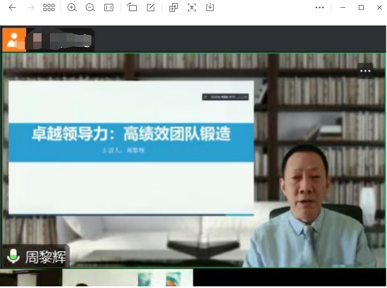This screenshot has height=288, width=387.
Task: Open the thumbnail grid view
Action: click(x=49, y=8)
